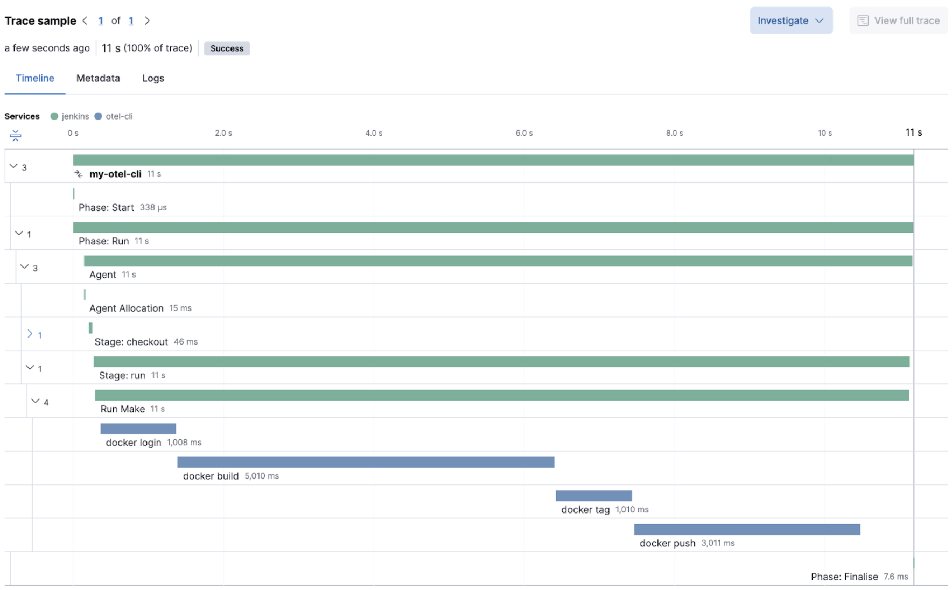This screenshot has width=952, height=590.
Task: Collapse the Stage: run span children
Action: click(x=30, y=368)
